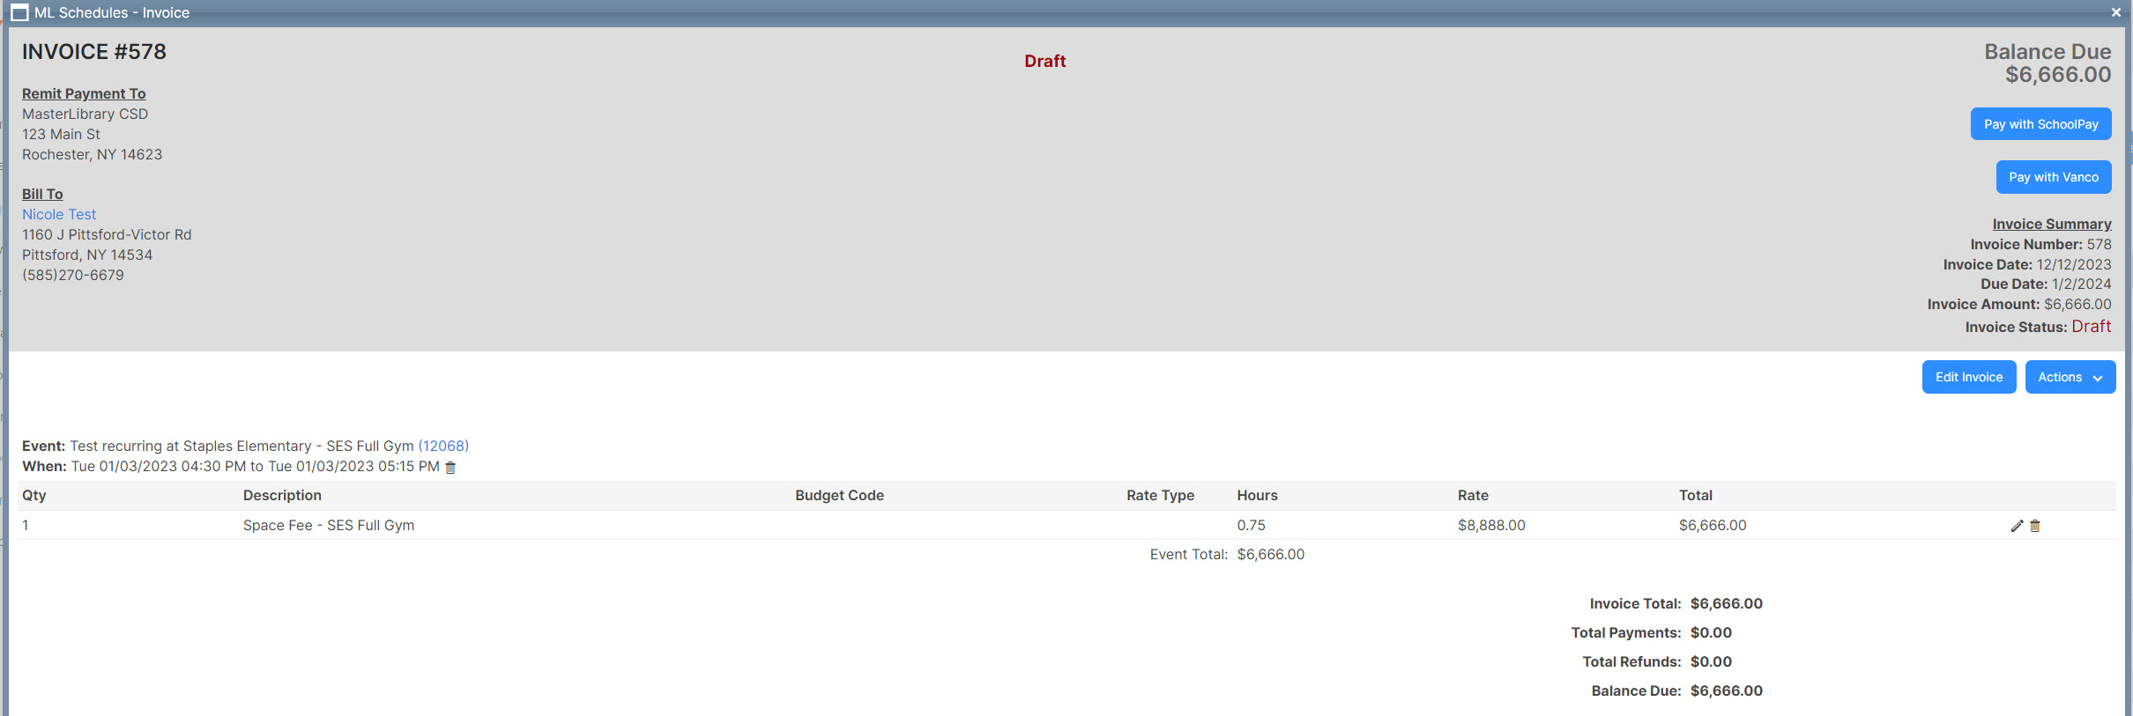Click the $8,888.00 rate value
This screenshot has width=2133, height=716.
click(1491, 526)
